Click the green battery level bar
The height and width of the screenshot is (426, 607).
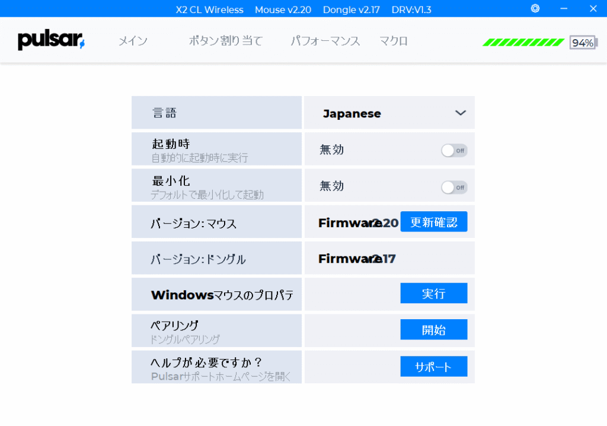pyautogui.click(x=523, y=42)
